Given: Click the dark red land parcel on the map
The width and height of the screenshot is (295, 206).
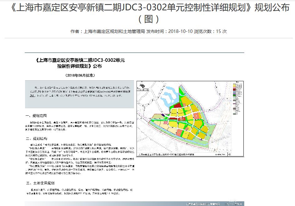Looking at the screenshot, I should 177,106.
